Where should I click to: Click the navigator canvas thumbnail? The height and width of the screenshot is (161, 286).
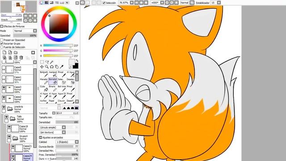pos(19,7)
